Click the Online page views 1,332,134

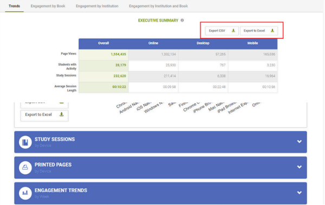click(168, 54)
